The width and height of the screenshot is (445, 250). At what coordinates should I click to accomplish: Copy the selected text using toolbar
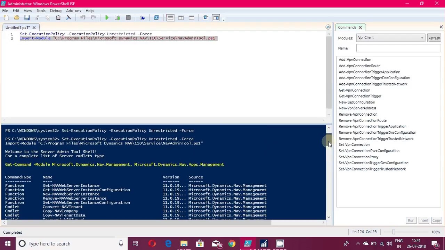(x=48, y=18)
